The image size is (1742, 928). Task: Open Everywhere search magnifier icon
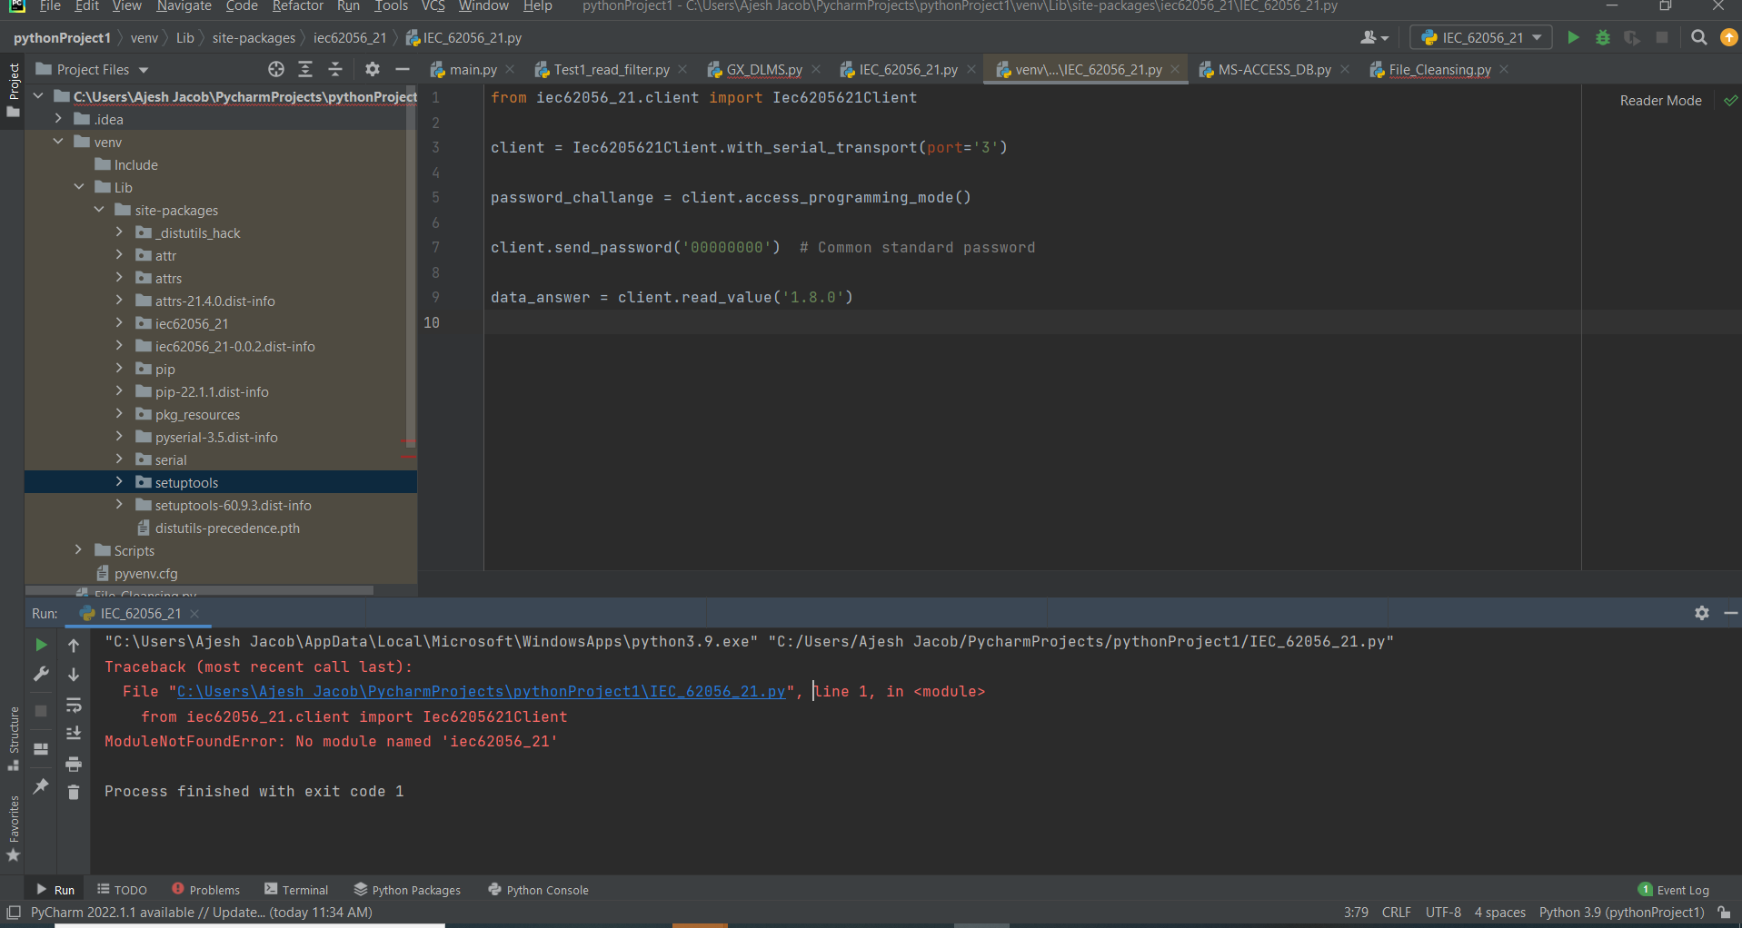1697,37
